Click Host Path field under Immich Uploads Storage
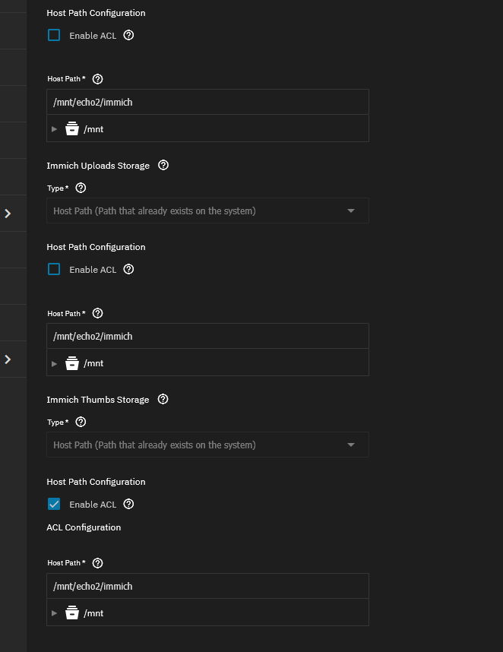The width and height of the screenshot is (503, 652). pyautogui.click(x=207, y=336)
